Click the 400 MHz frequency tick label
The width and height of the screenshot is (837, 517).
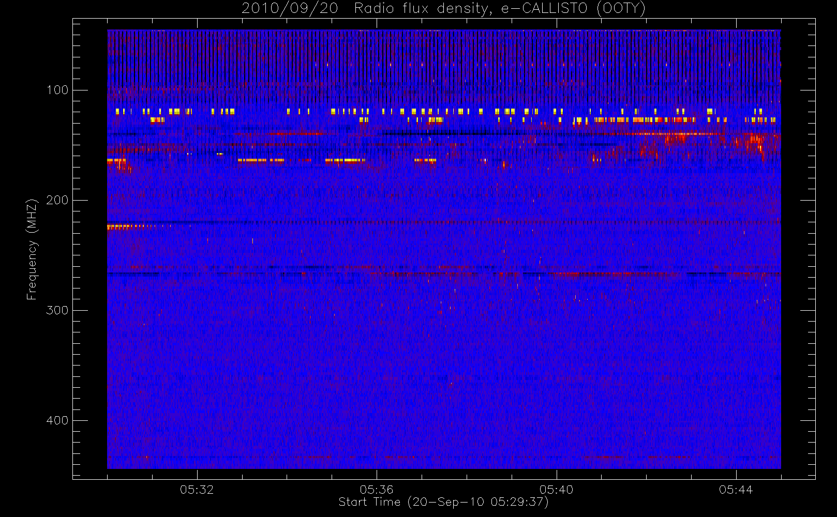pyautogui.click(x=57, y=420)
